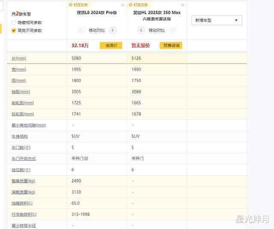Open the 理想L8 2024款 Pro版 model title
The width and height of the screenshot is (274, 229).
pos(97,12)
